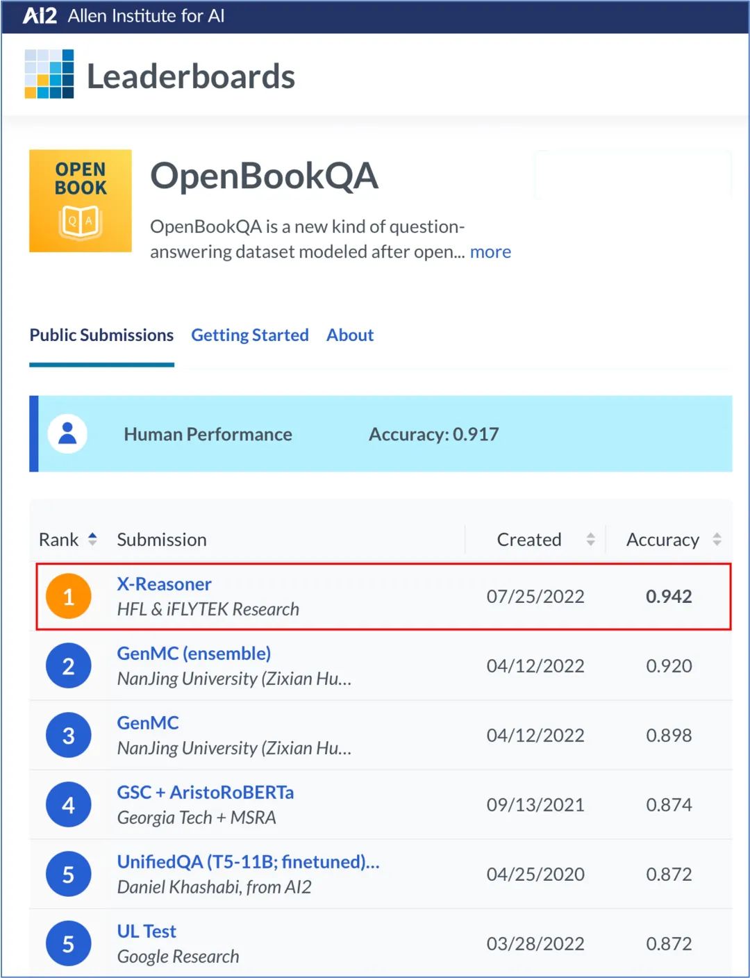The image size is (750, 978).
Task: Click the orange rank 1 badge
Action: (68, 597)
